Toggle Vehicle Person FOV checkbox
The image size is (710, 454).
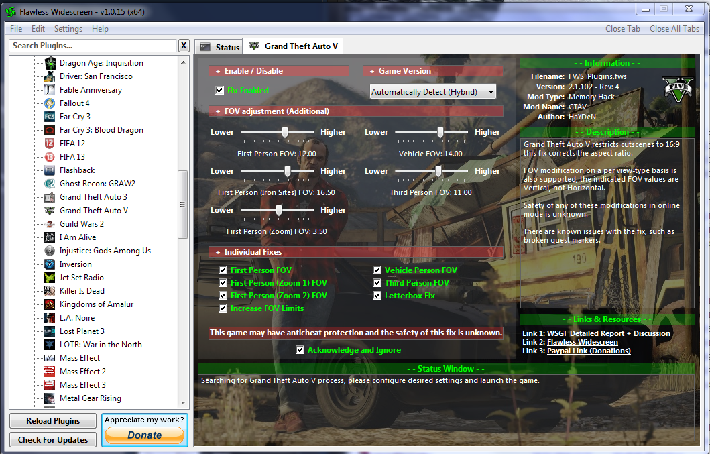(377, 270)
